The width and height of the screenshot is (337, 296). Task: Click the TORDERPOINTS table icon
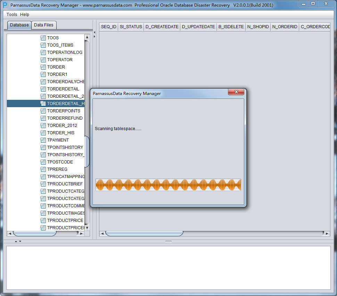[x=43, y=111]
